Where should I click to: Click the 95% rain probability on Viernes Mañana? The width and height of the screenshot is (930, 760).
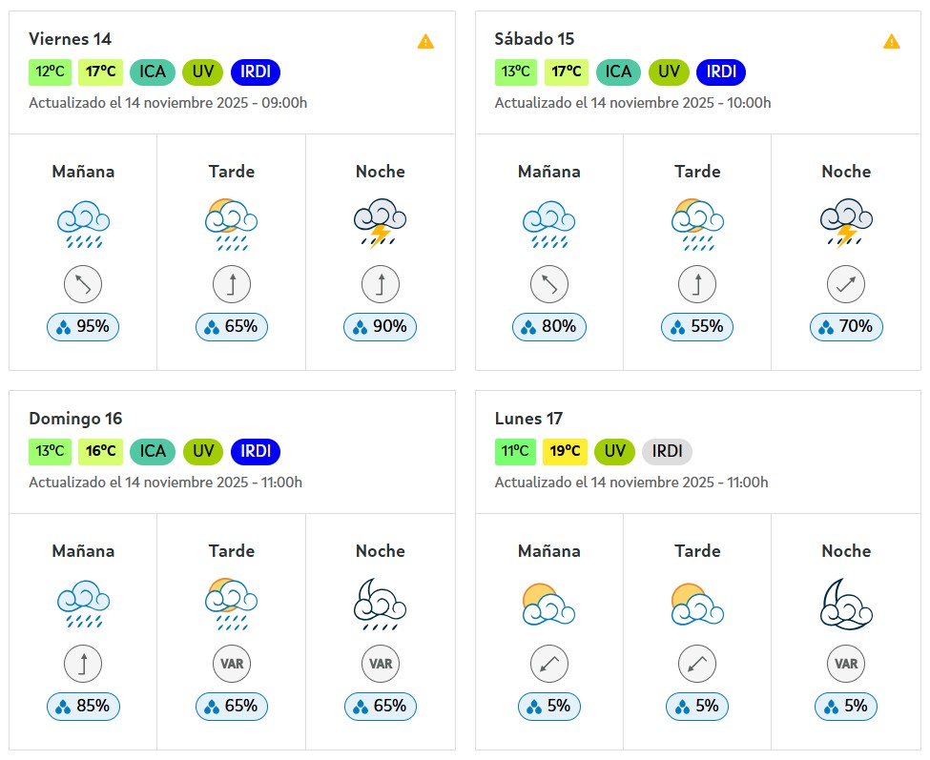tap(83, 327)
